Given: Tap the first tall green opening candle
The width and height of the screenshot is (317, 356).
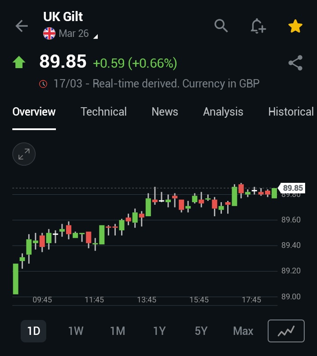Looking at the screenshot, I should point(16,279).
